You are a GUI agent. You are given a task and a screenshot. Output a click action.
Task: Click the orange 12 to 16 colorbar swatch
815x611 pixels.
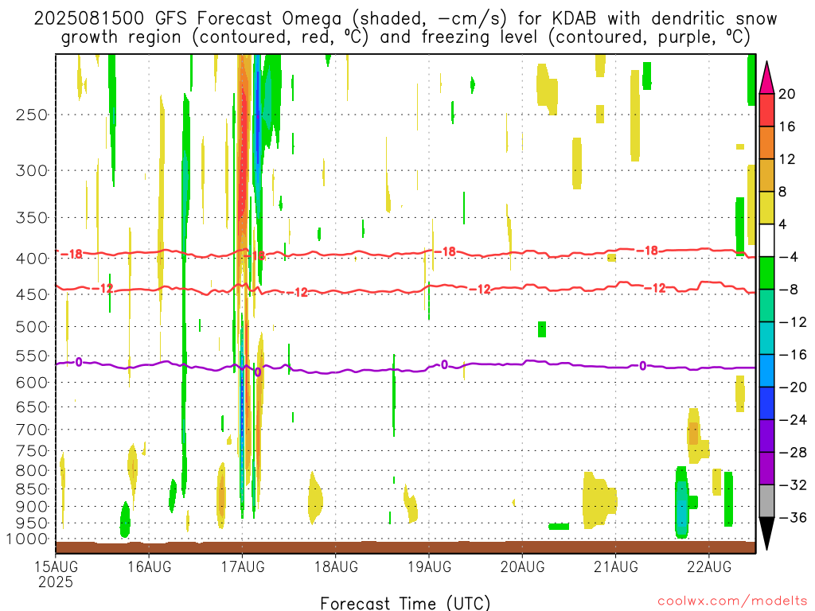pos(766,143)
